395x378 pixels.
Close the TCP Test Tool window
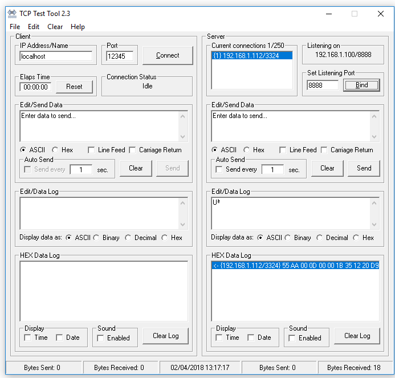click(x=381, y=14)
